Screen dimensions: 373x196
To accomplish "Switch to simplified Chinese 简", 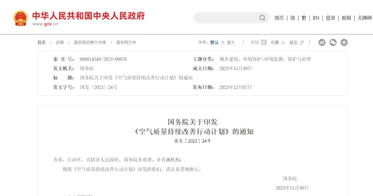I will [293, 18].
